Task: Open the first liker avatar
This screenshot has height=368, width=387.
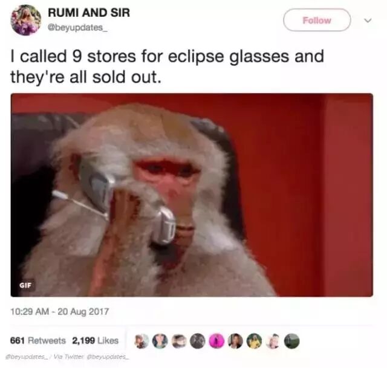Action: coord(141,341)
